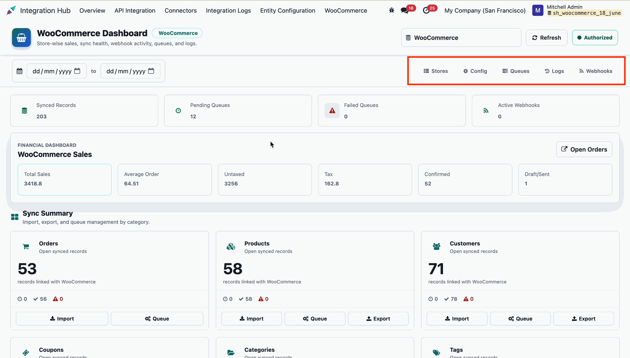Open the API Integration menu
630x358 pixels.
pos(135,11)
